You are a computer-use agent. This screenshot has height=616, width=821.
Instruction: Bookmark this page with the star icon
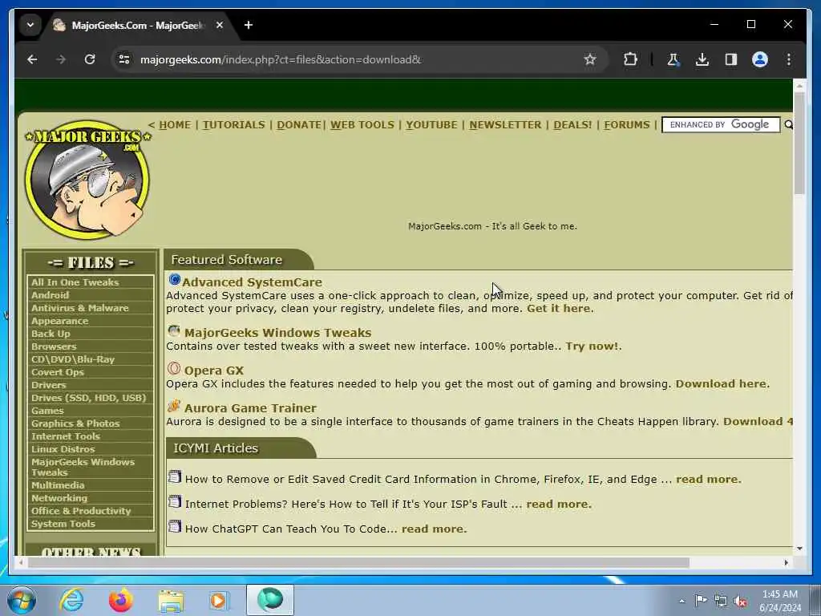(590, 59)
